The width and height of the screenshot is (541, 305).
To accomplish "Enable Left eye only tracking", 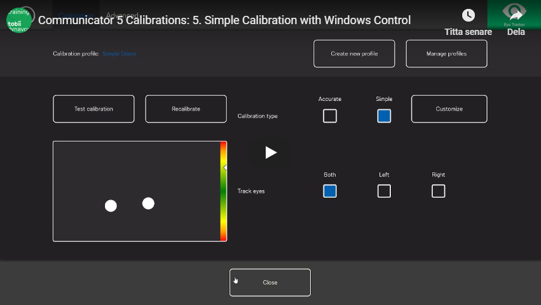I will point(384,191).
